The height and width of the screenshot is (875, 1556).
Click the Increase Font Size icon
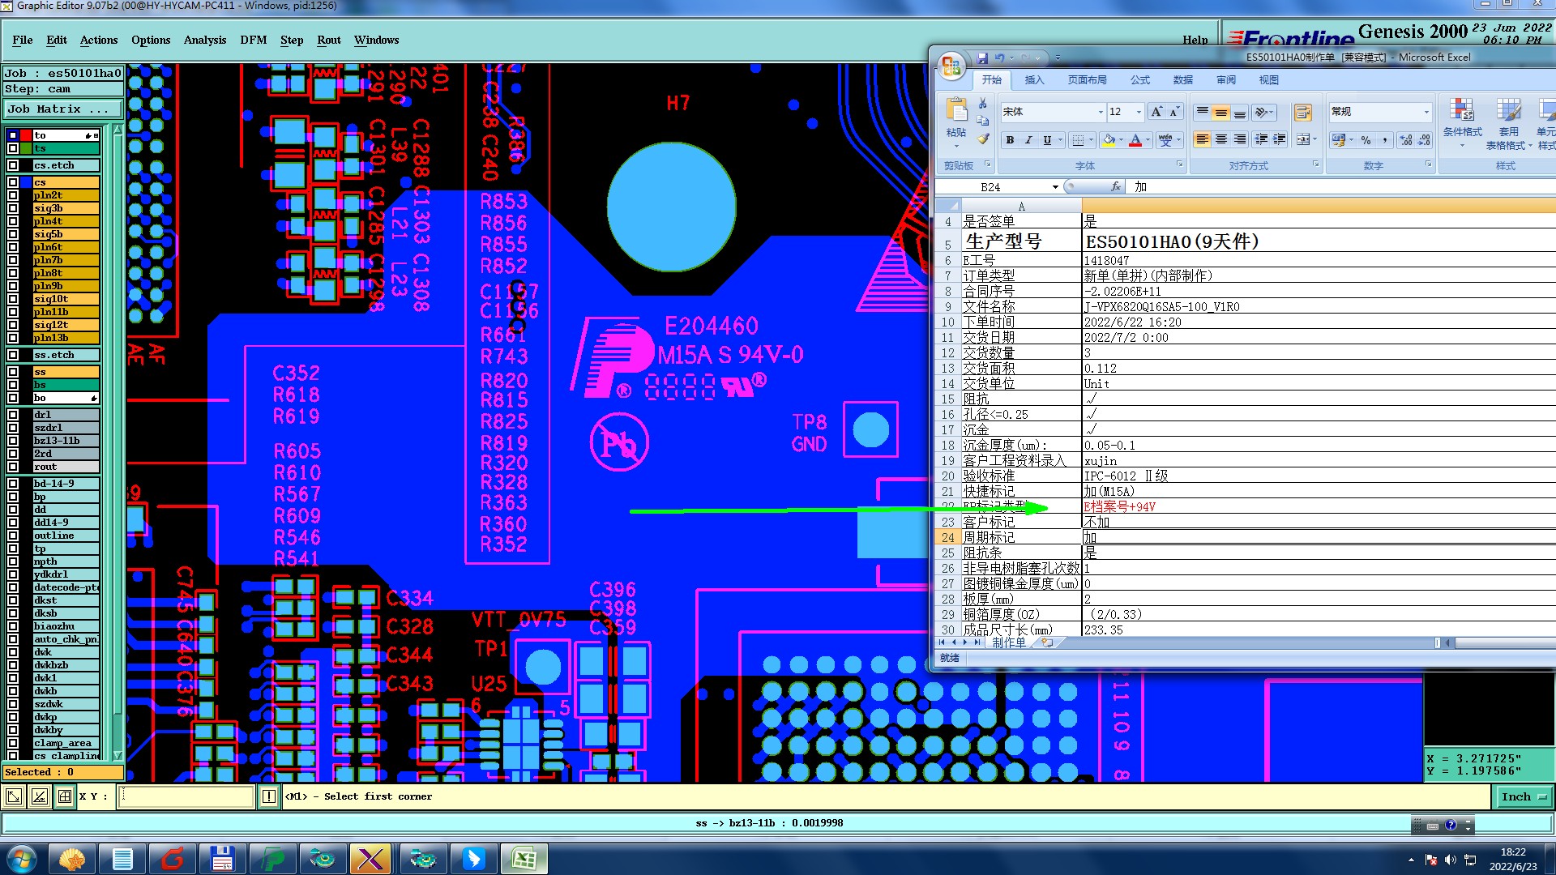coord(1156,112)
